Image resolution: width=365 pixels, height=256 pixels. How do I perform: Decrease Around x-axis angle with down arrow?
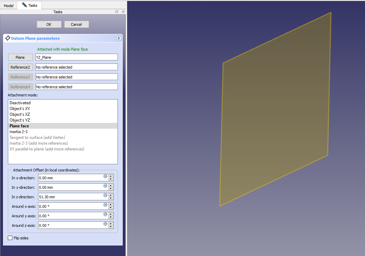point(111,208)
